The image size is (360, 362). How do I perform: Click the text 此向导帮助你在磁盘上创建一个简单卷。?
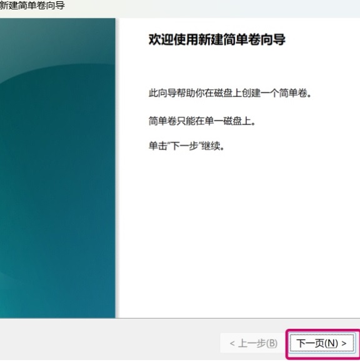click(230, 93)
